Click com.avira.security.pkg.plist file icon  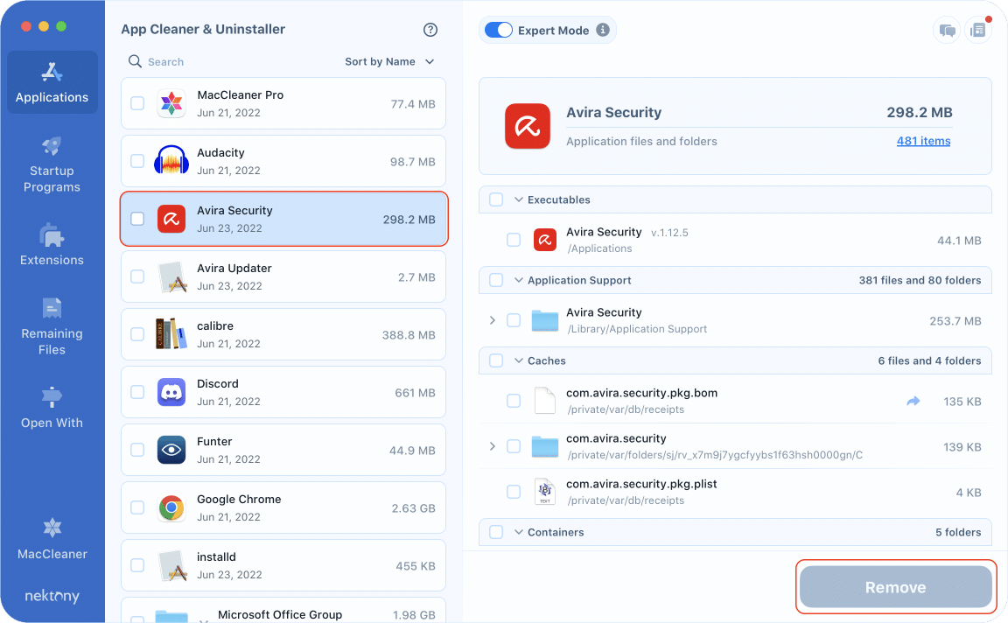pos(545,492)
